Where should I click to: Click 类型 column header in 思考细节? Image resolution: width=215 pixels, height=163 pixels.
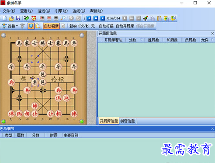(x=8, y=135)
